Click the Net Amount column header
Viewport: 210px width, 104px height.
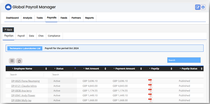92,69
